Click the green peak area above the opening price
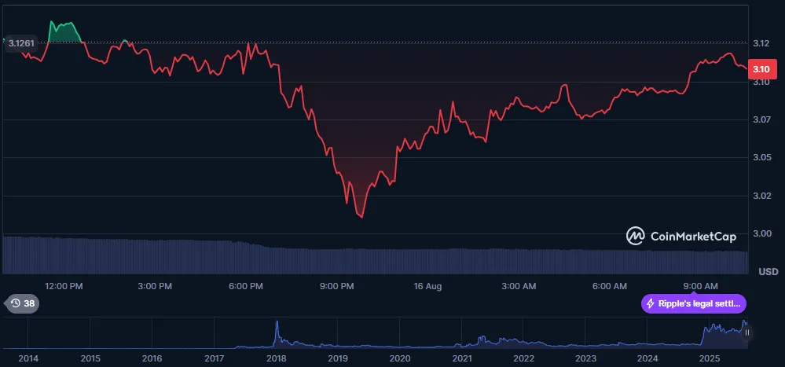785x367 pixels. (64, 32)
